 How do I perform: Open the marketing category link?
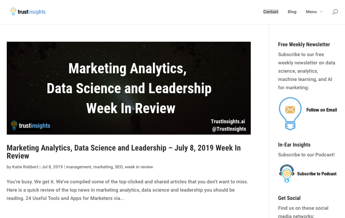103,167
